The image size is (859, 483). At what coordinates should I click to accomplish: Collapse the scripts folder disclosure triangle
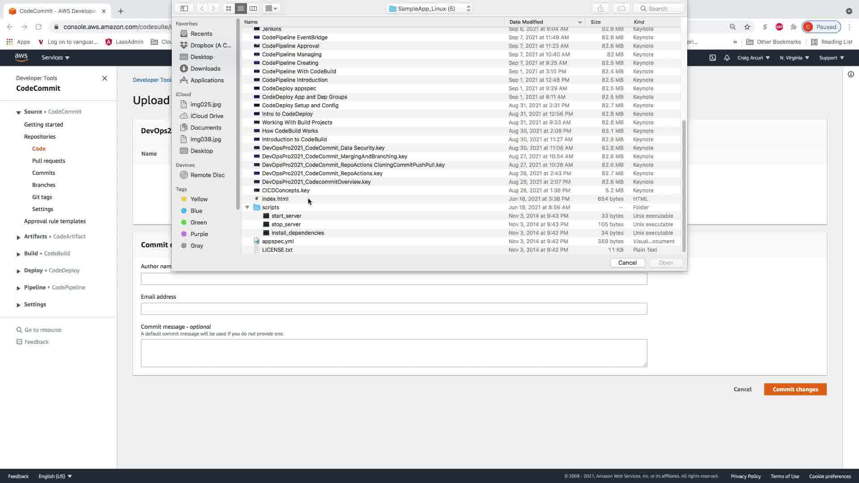(247, 208)
